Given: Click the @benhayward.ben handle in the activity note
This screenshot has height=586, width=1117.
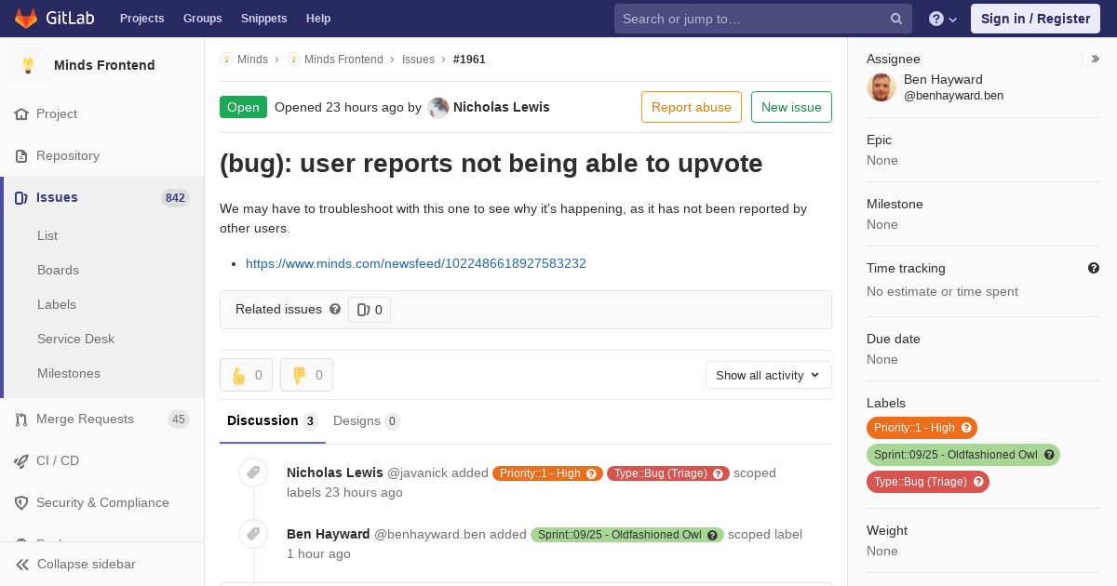Looking at the screenshot, I should click(430, 534).
